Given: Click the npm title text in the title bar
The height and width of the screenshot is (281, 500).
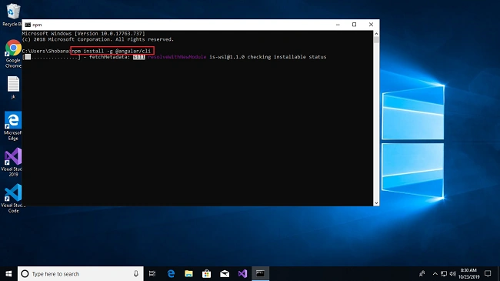Looking at the screenshot, I should (37, 25).
